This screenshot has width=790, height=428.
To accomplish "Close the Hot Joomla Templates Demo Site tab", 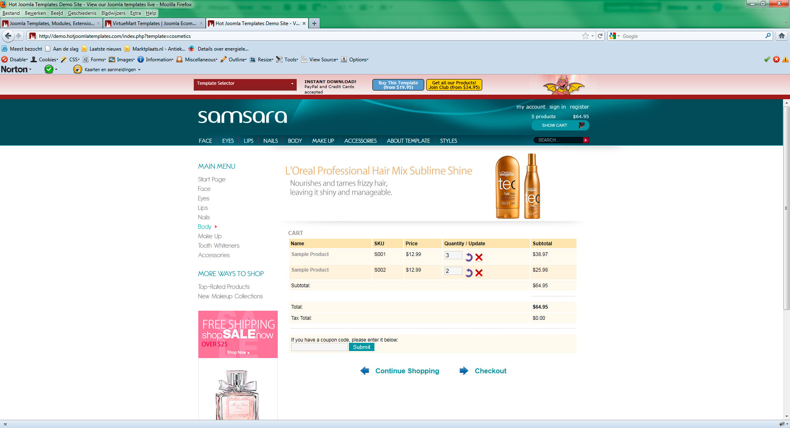I will click(304, 23).
